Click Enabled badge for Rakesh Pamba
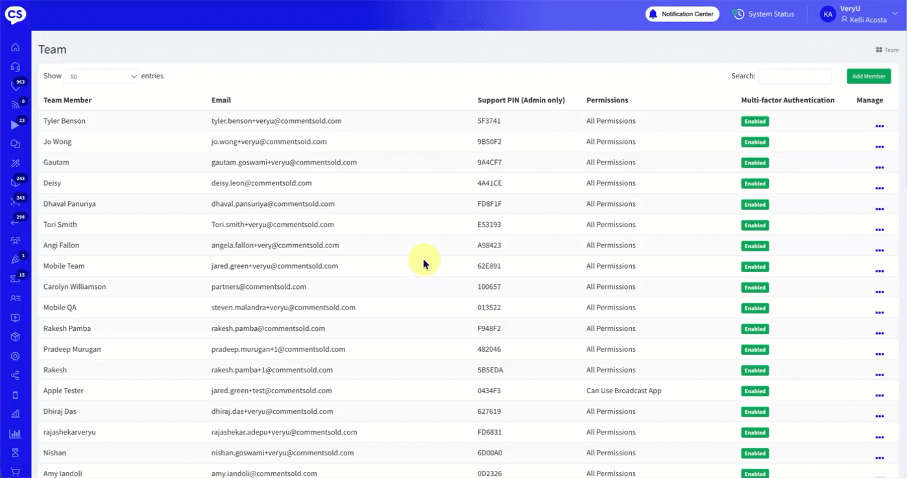Viewport: 907px width, 478px height. click(755, 329)
